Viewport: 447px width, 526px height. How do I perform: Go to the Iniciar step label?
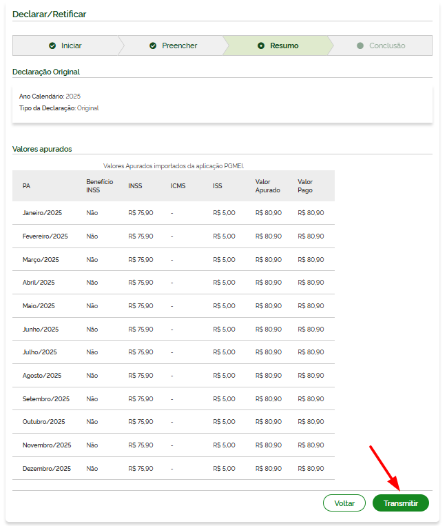pos(71,46)
